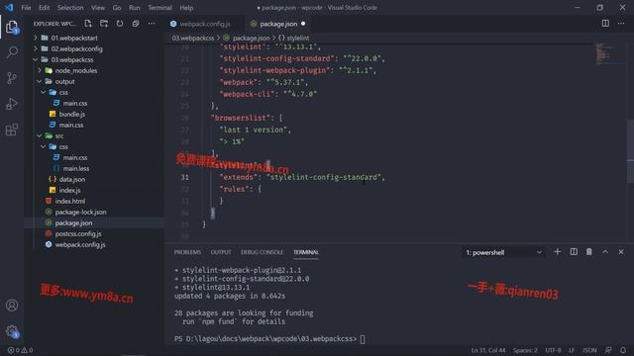Select the Terminal panel tab

[306, 252]
